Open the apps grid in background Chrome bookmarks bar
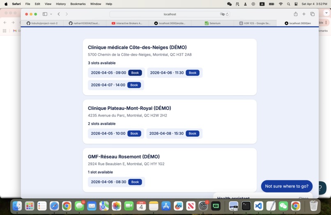 click(x=5, y=31)
